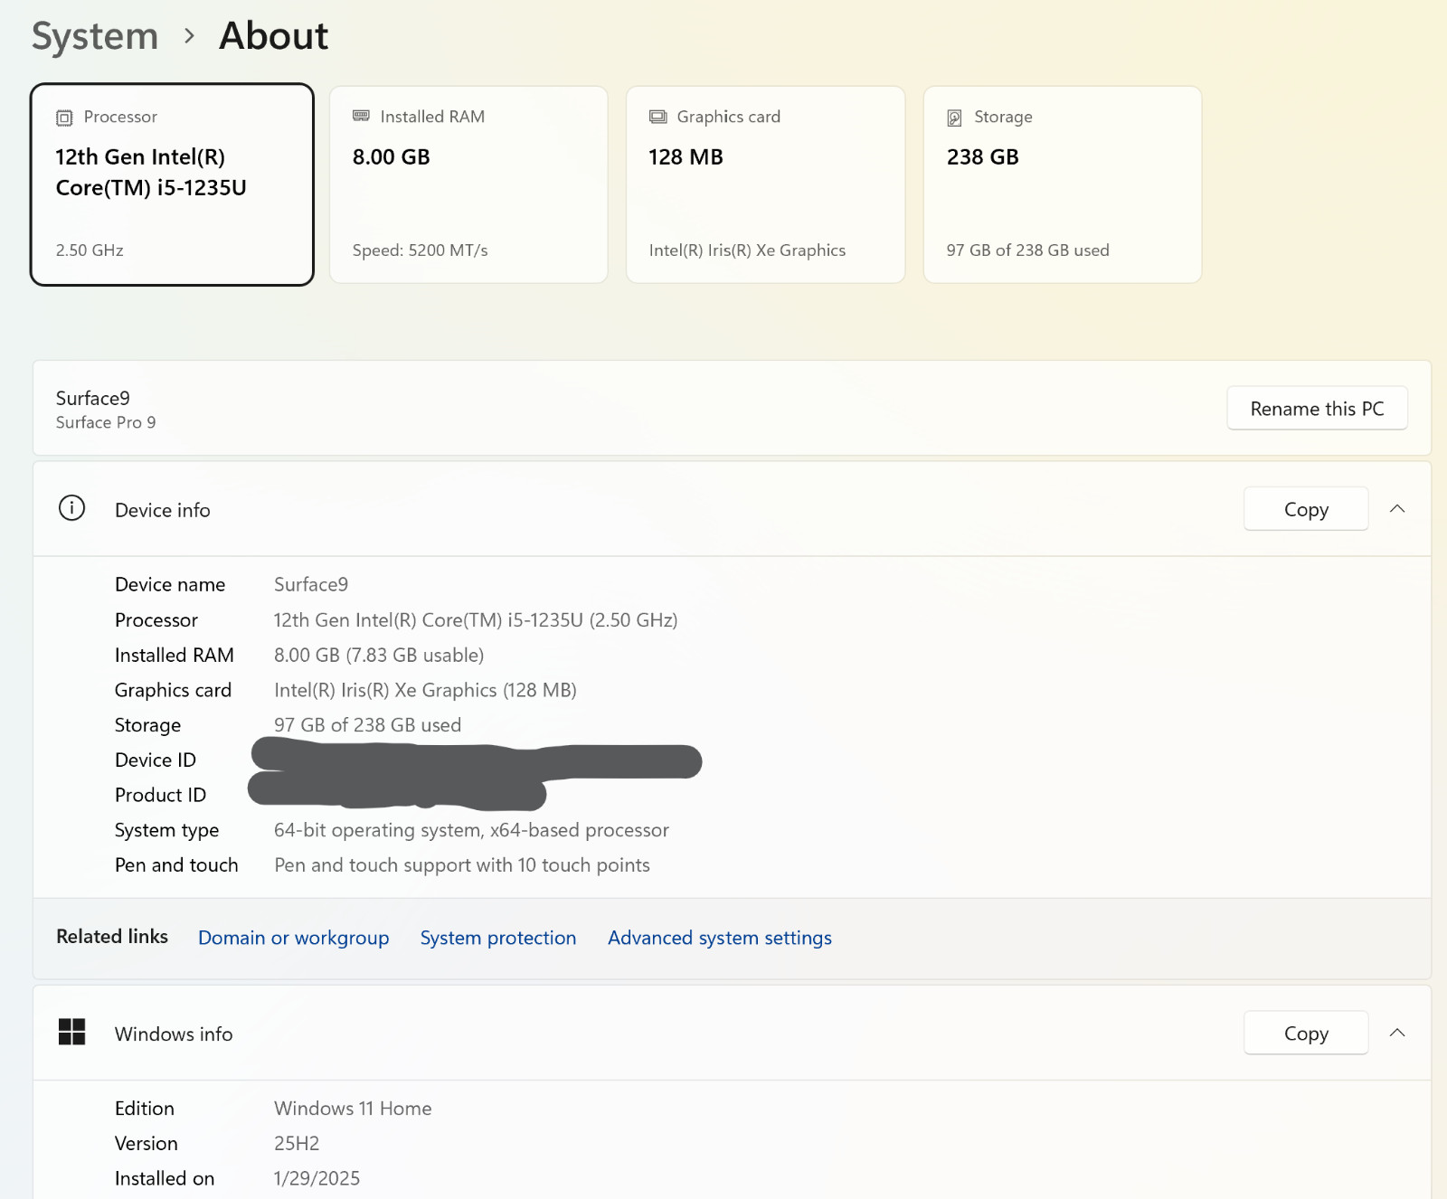1447x1199 pixels.
Task: Copy the Windows info details
Action: [1306, 1033]
